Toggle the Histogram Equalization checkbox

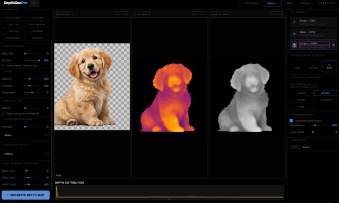point(291,120)
